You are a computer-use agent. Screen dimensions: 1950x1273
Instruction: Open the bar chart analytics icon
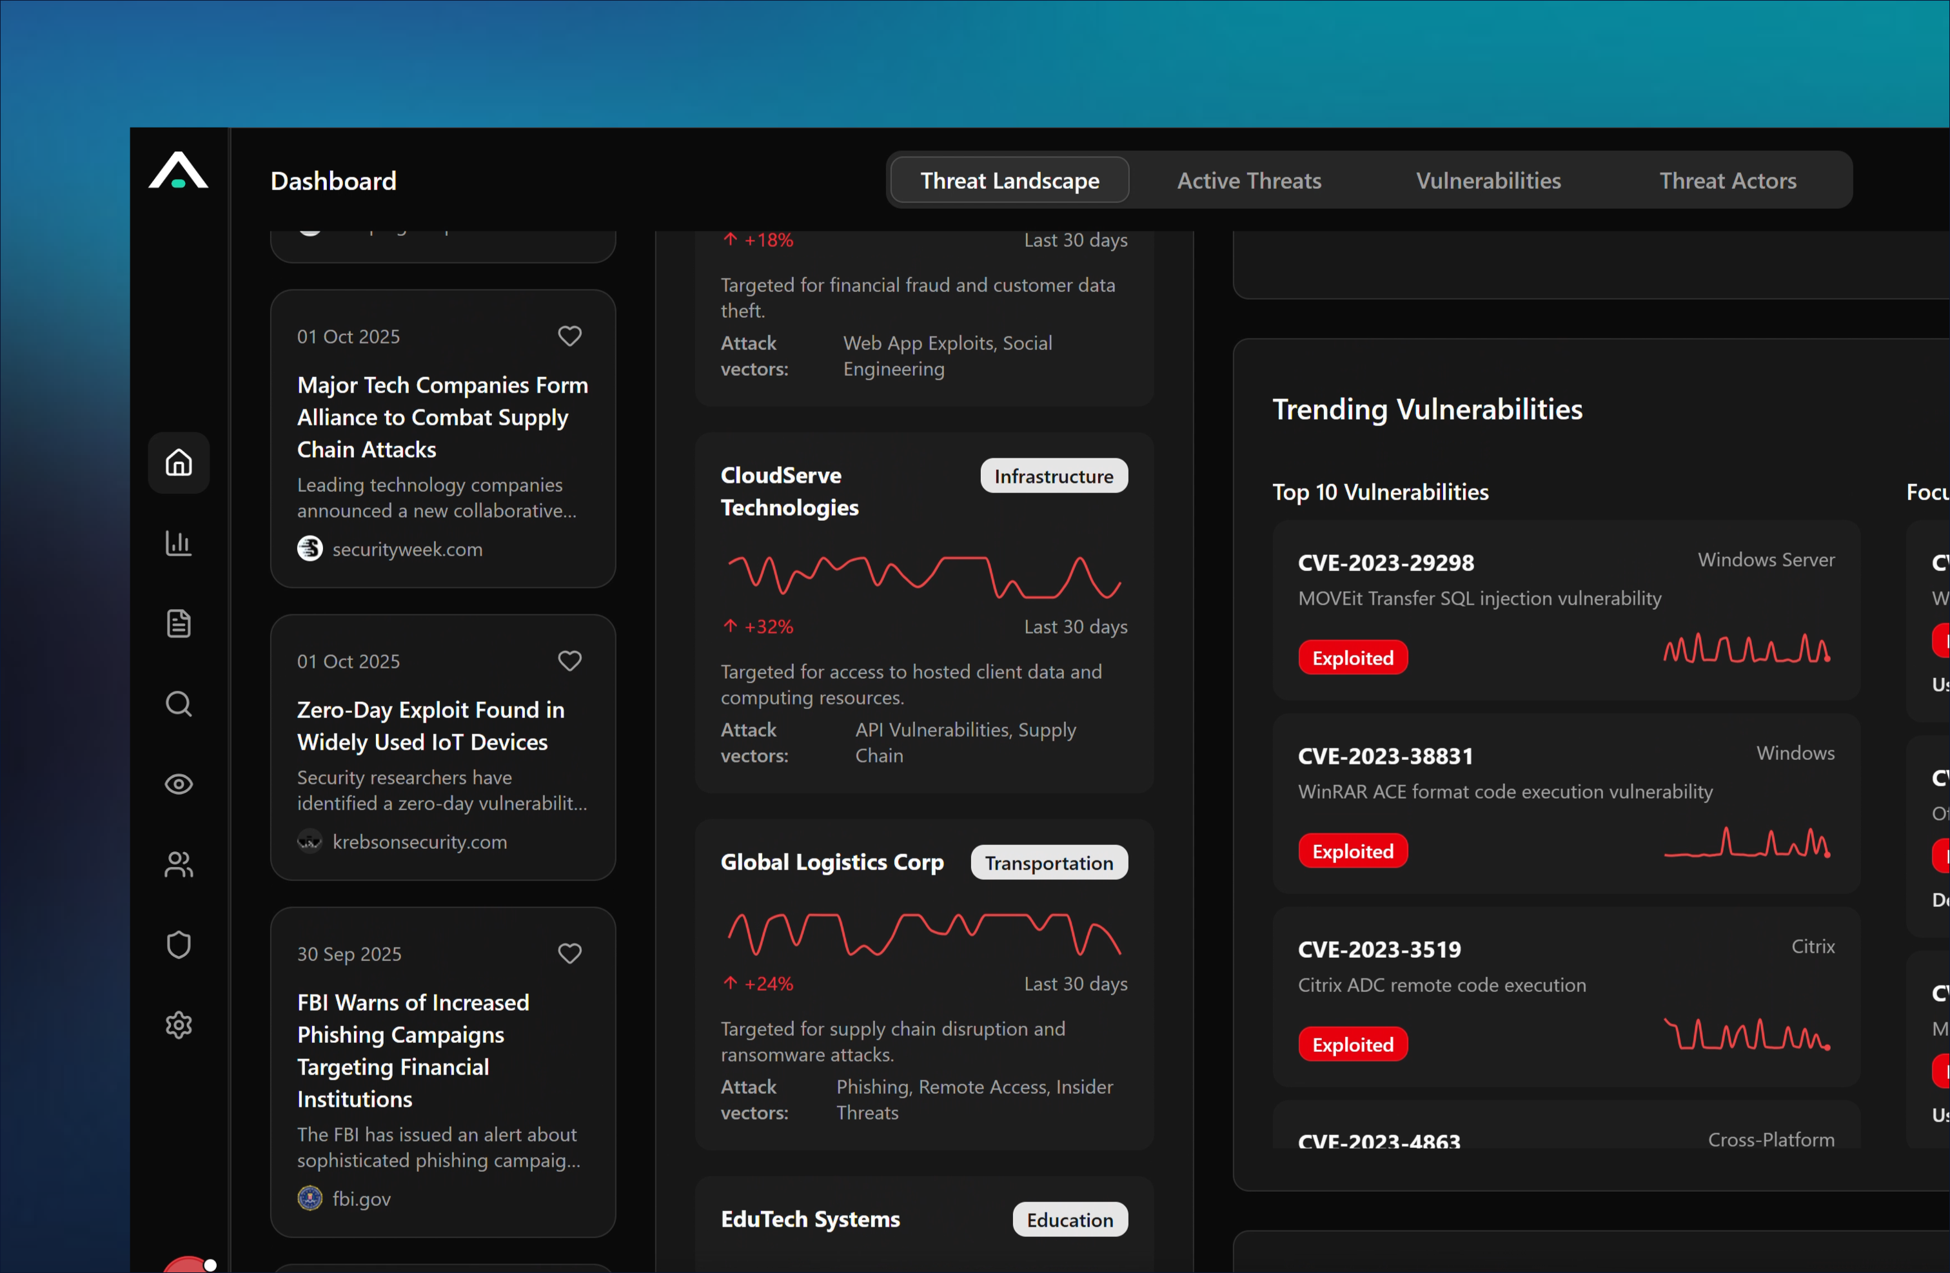(x=179, y=543)
